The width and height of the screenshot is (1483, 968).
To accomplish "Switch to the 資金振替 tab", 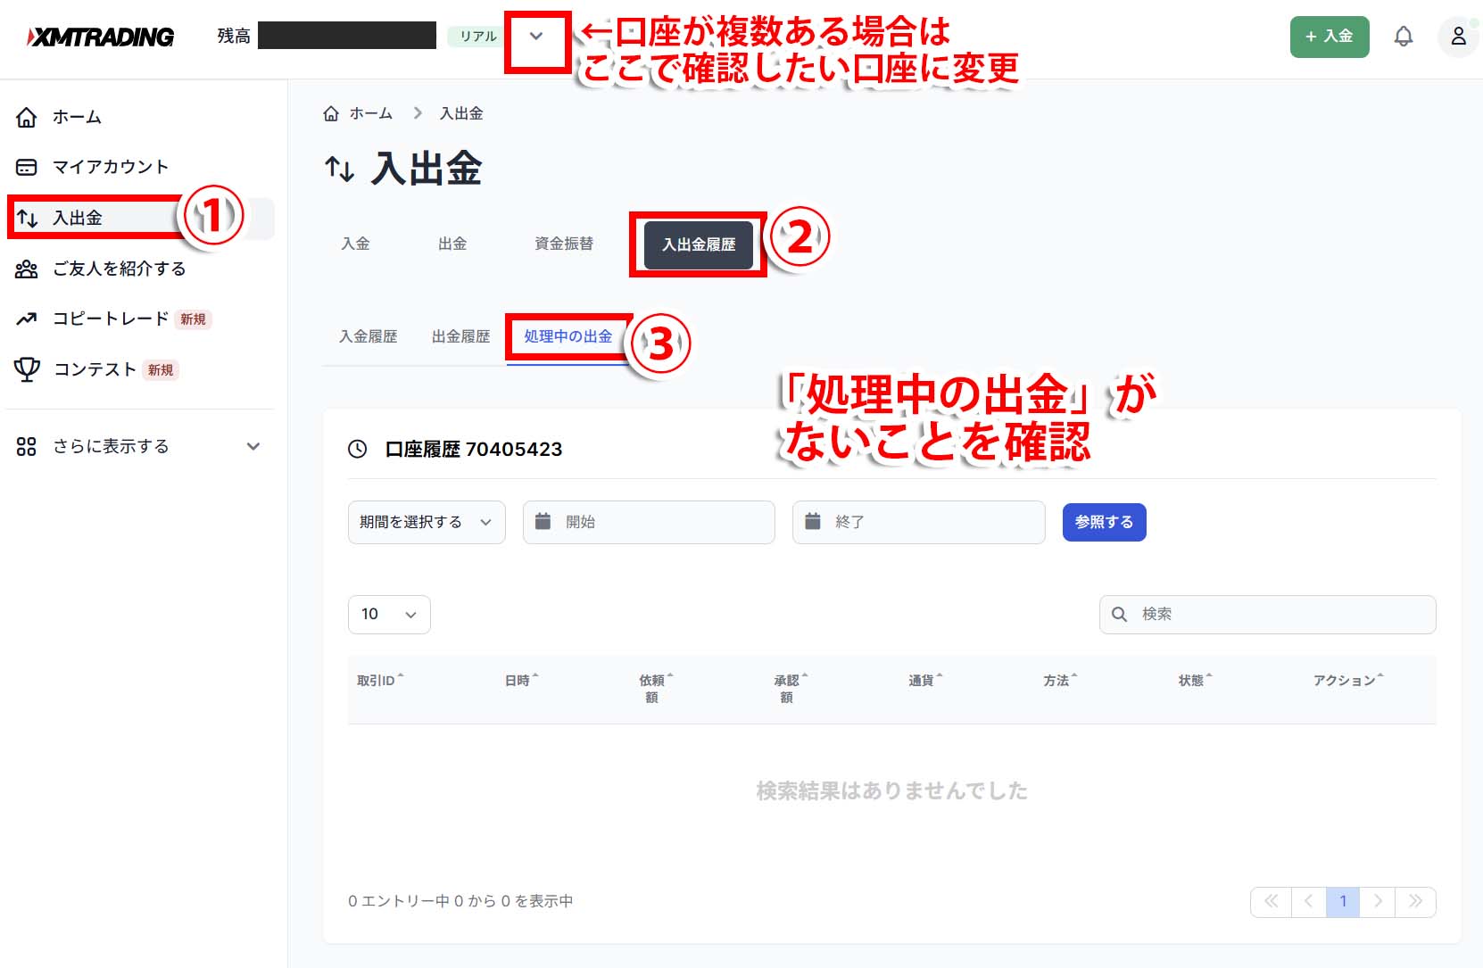I will (x=564, y=244).
